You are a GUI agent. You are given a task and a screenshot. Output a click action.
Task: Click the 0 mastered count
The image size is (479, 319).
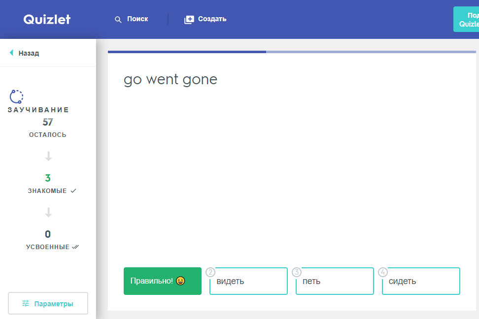pos(48,234)
